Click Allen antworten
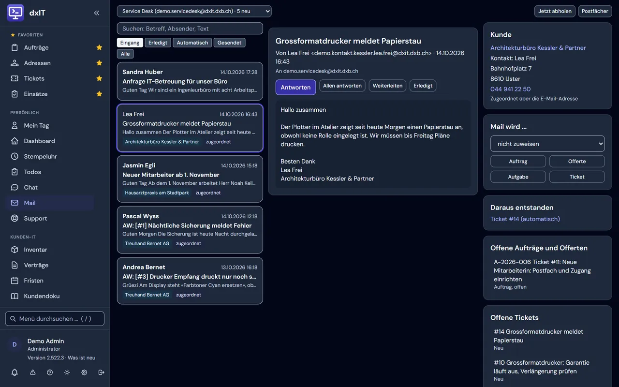This screenshot has width=619, height=387. pyautogui.click(x=342, y=86)
